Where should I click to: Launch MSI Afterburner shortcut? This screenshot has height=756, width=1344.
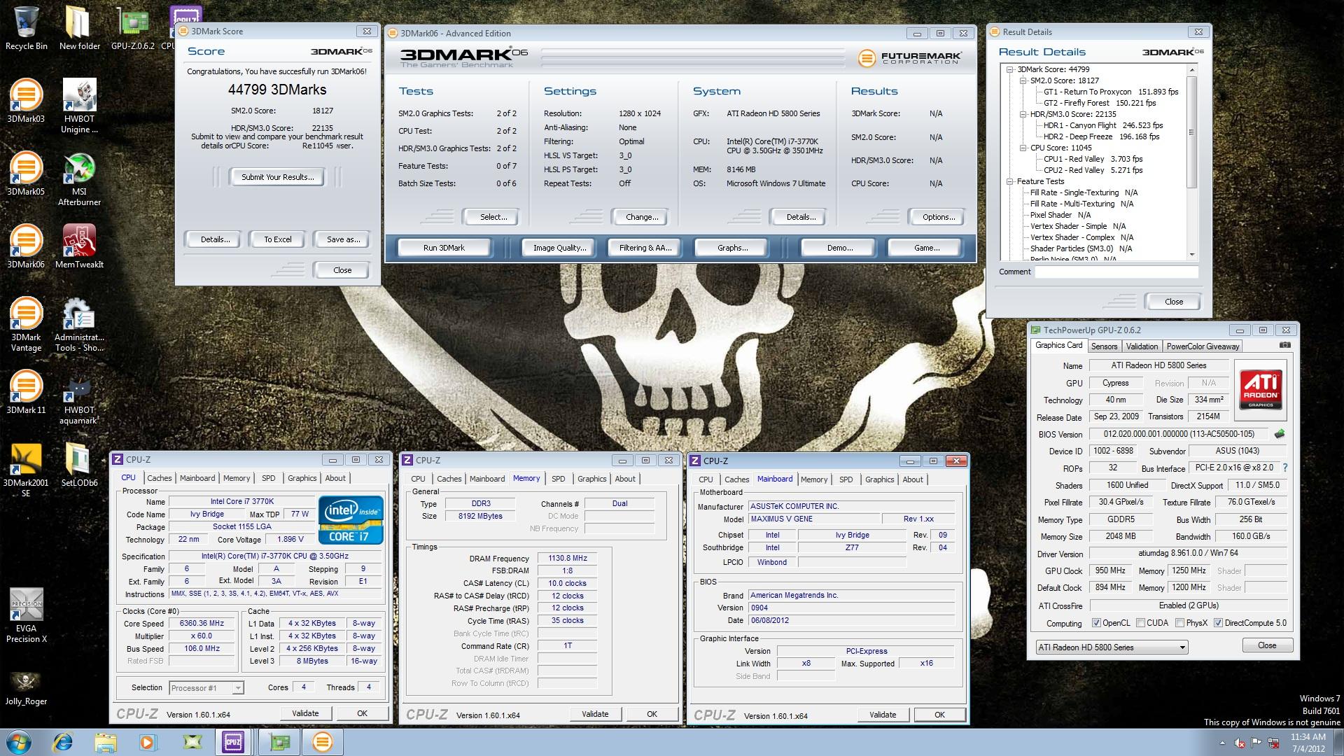click(x=79, y=178)
